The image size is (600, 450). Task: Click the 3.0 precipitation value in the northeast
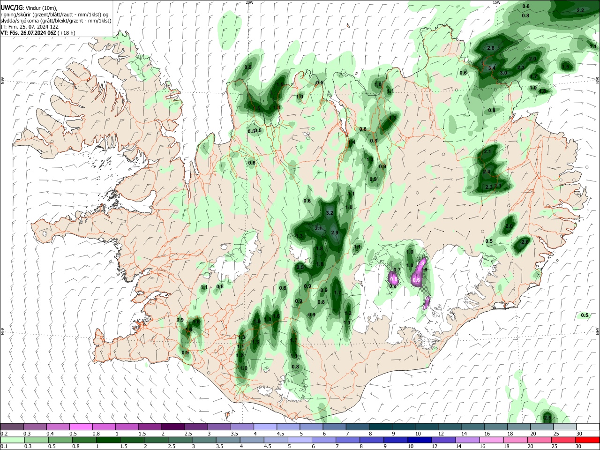(x=503, y=73)
